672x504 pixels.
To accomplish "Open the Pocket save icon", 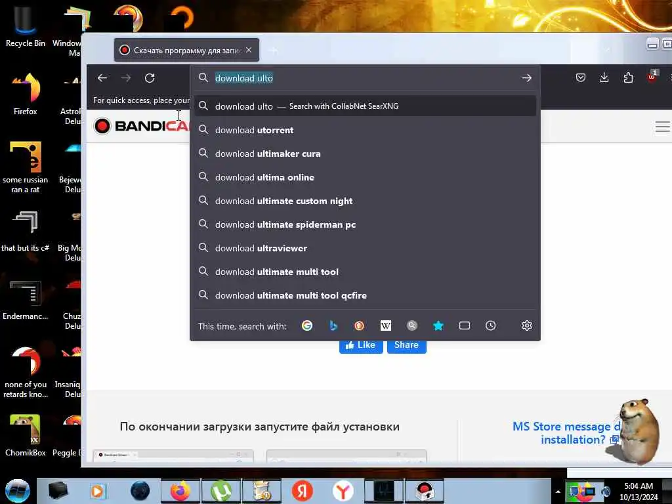I will (581, 77).
